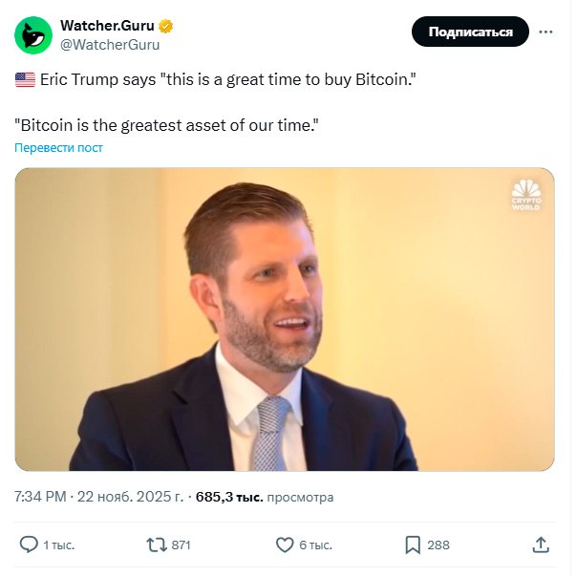The height and width of the screenshot is (577, 577).
Task: Click the gold verified badge icon
Action: tap(165, 26)
